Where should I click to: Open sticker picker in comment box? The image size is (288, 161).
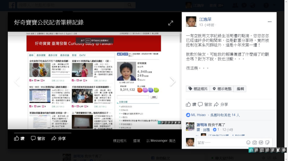[x=267, y=143]
